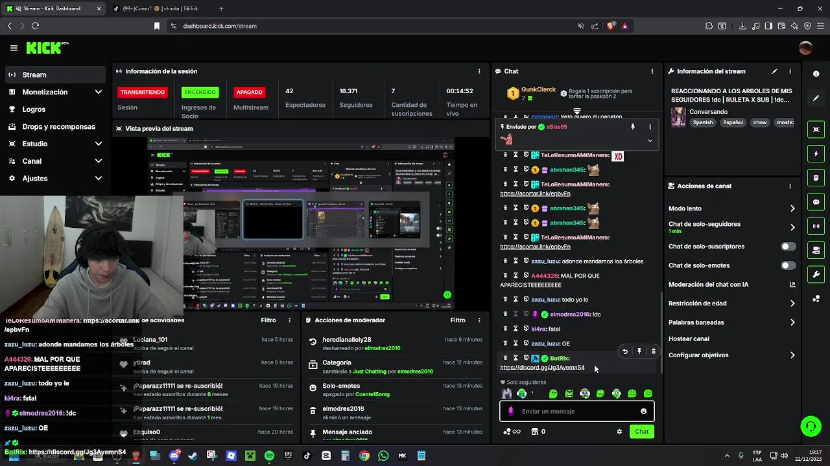Click the Spanish stream tag
Image resolution: width=830 pixels, height=466 pixels.
pyautogui.click(x=703, y=122)
